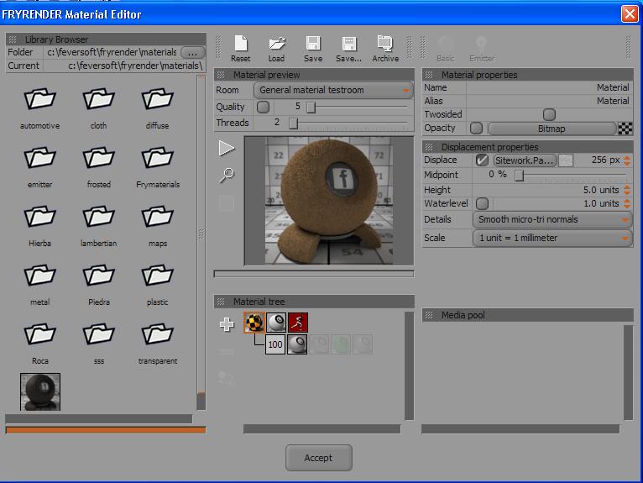Adjust the Waterlevel units stepper

click(x=627, y=203)
